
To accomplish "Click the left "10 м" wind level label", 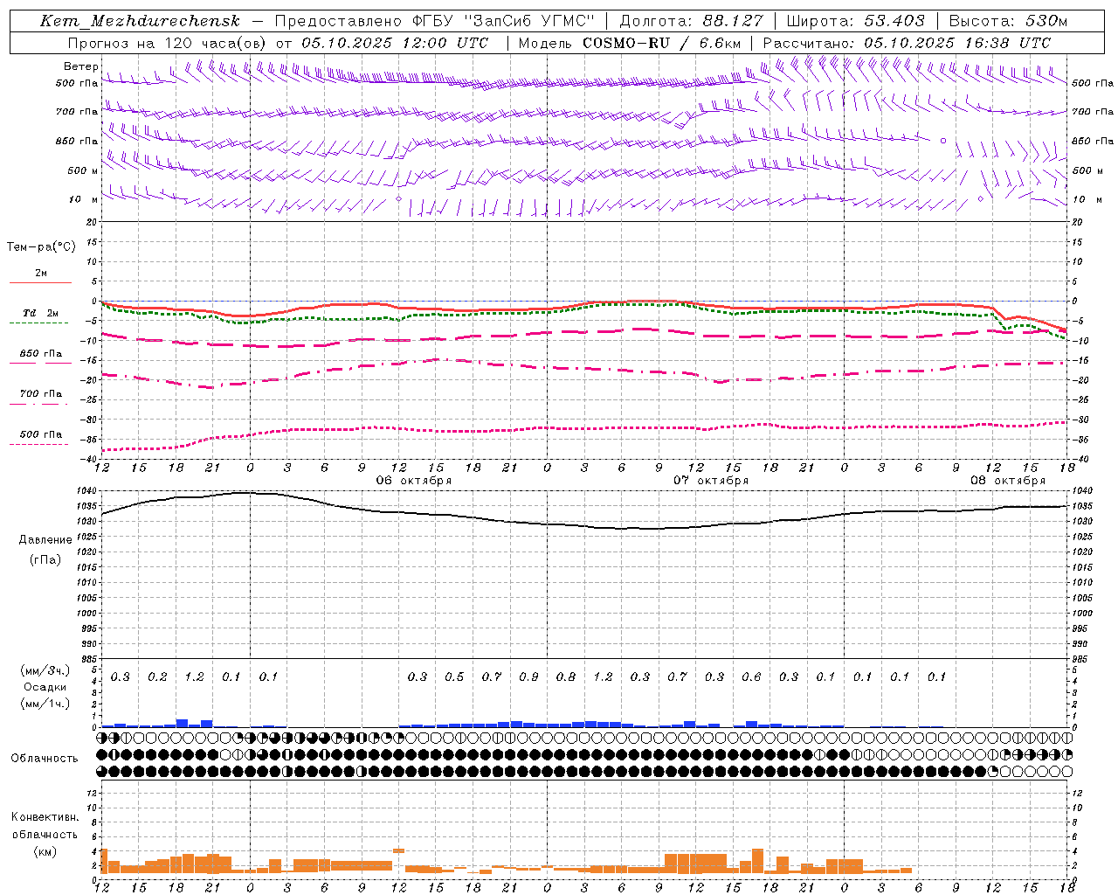I will click(x=83, y=199).
